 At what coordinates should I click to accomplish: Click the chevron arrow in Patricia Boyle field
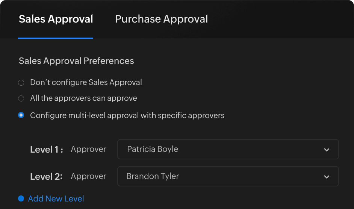(327, 150)
